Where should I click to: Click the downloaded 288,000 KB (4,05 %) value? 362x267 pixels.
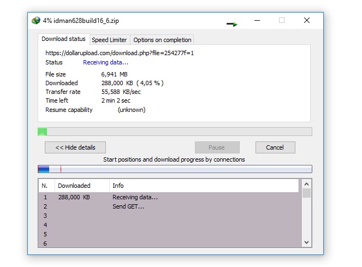click(x=132, y=83)
